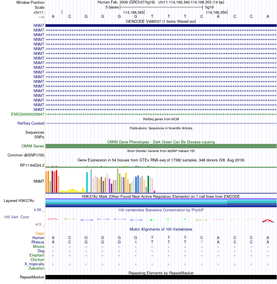This screenshot has width=277, height=284.
Task: Click the thick NNMT exon bar
Action: 161,25
